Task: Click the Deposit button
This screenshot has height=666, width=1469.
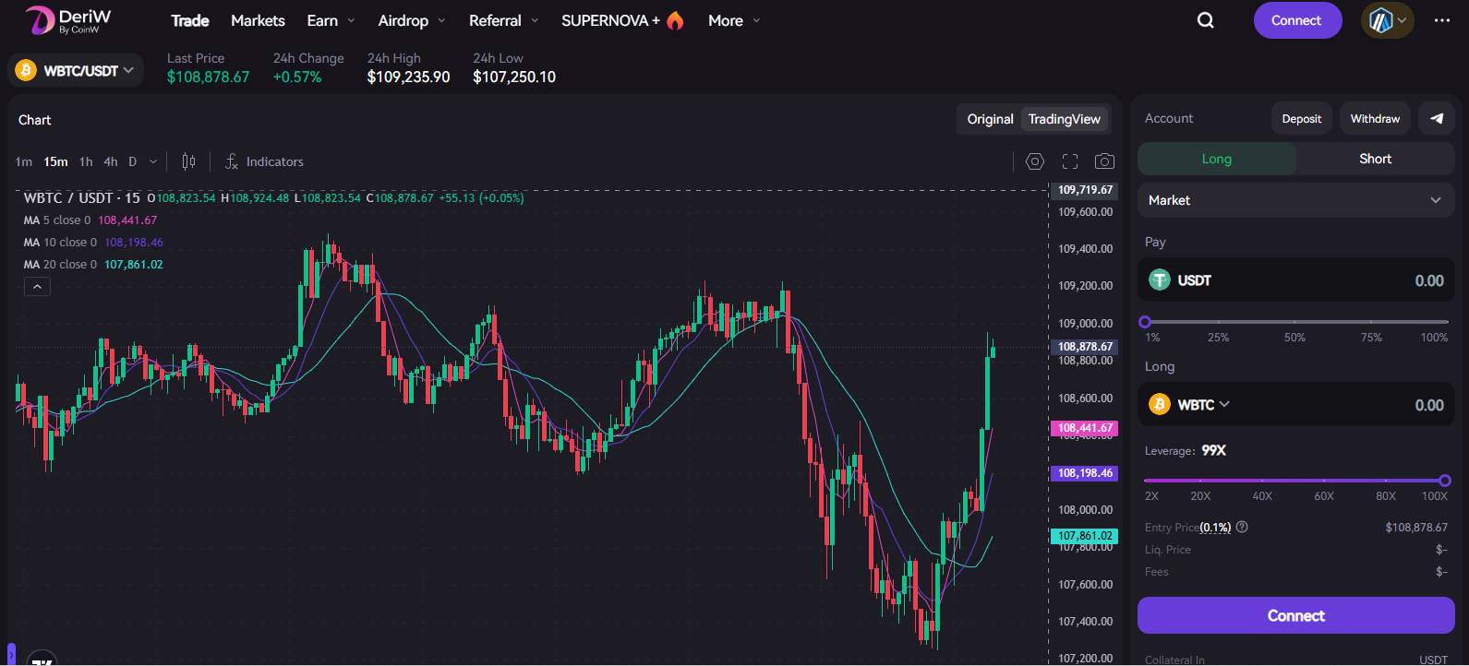Action: [x=1301, y=118]
